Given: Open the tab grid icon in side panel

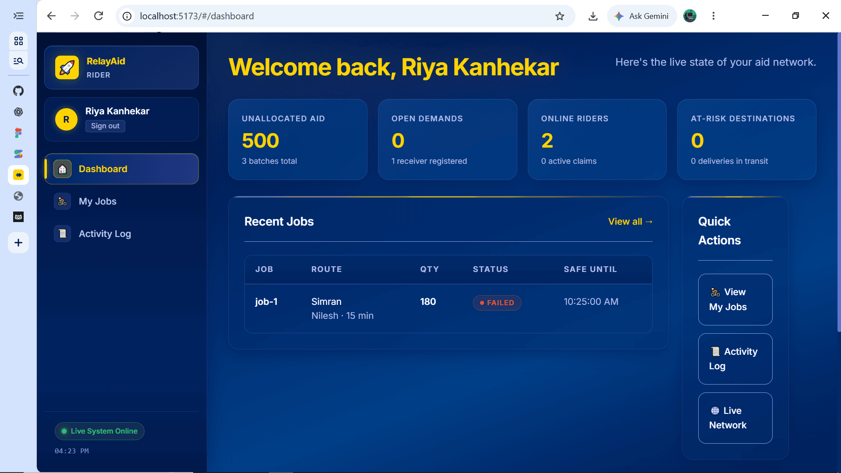Looking at the screenshot, I should (x=18, y=41).
